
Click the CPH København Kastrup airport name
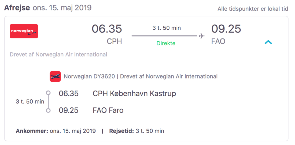[x=134, y=93]
